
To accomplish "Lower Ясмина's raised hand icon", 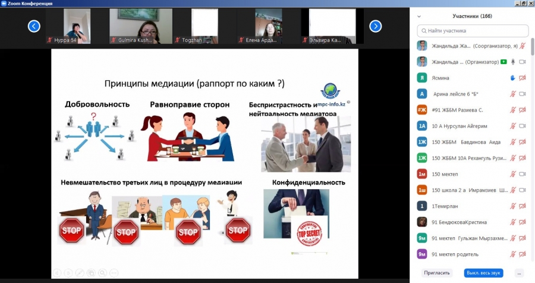I will 513,78.
